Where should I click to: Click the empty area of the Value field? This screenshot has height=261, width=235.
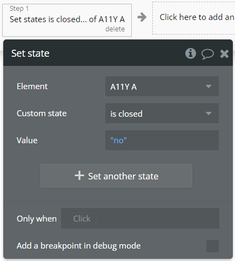click(173, 140)
